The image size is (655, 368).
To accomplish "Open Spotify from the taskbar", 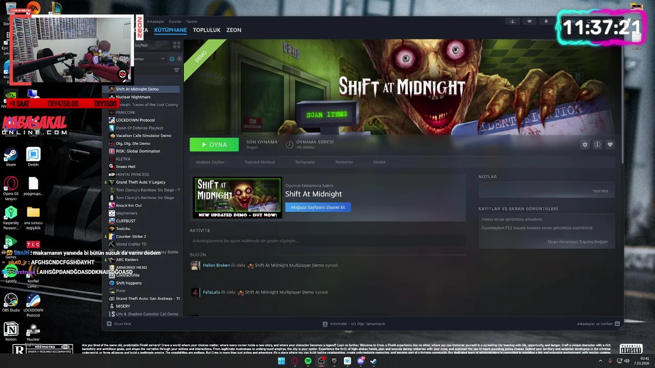I will tap(308, 361).
